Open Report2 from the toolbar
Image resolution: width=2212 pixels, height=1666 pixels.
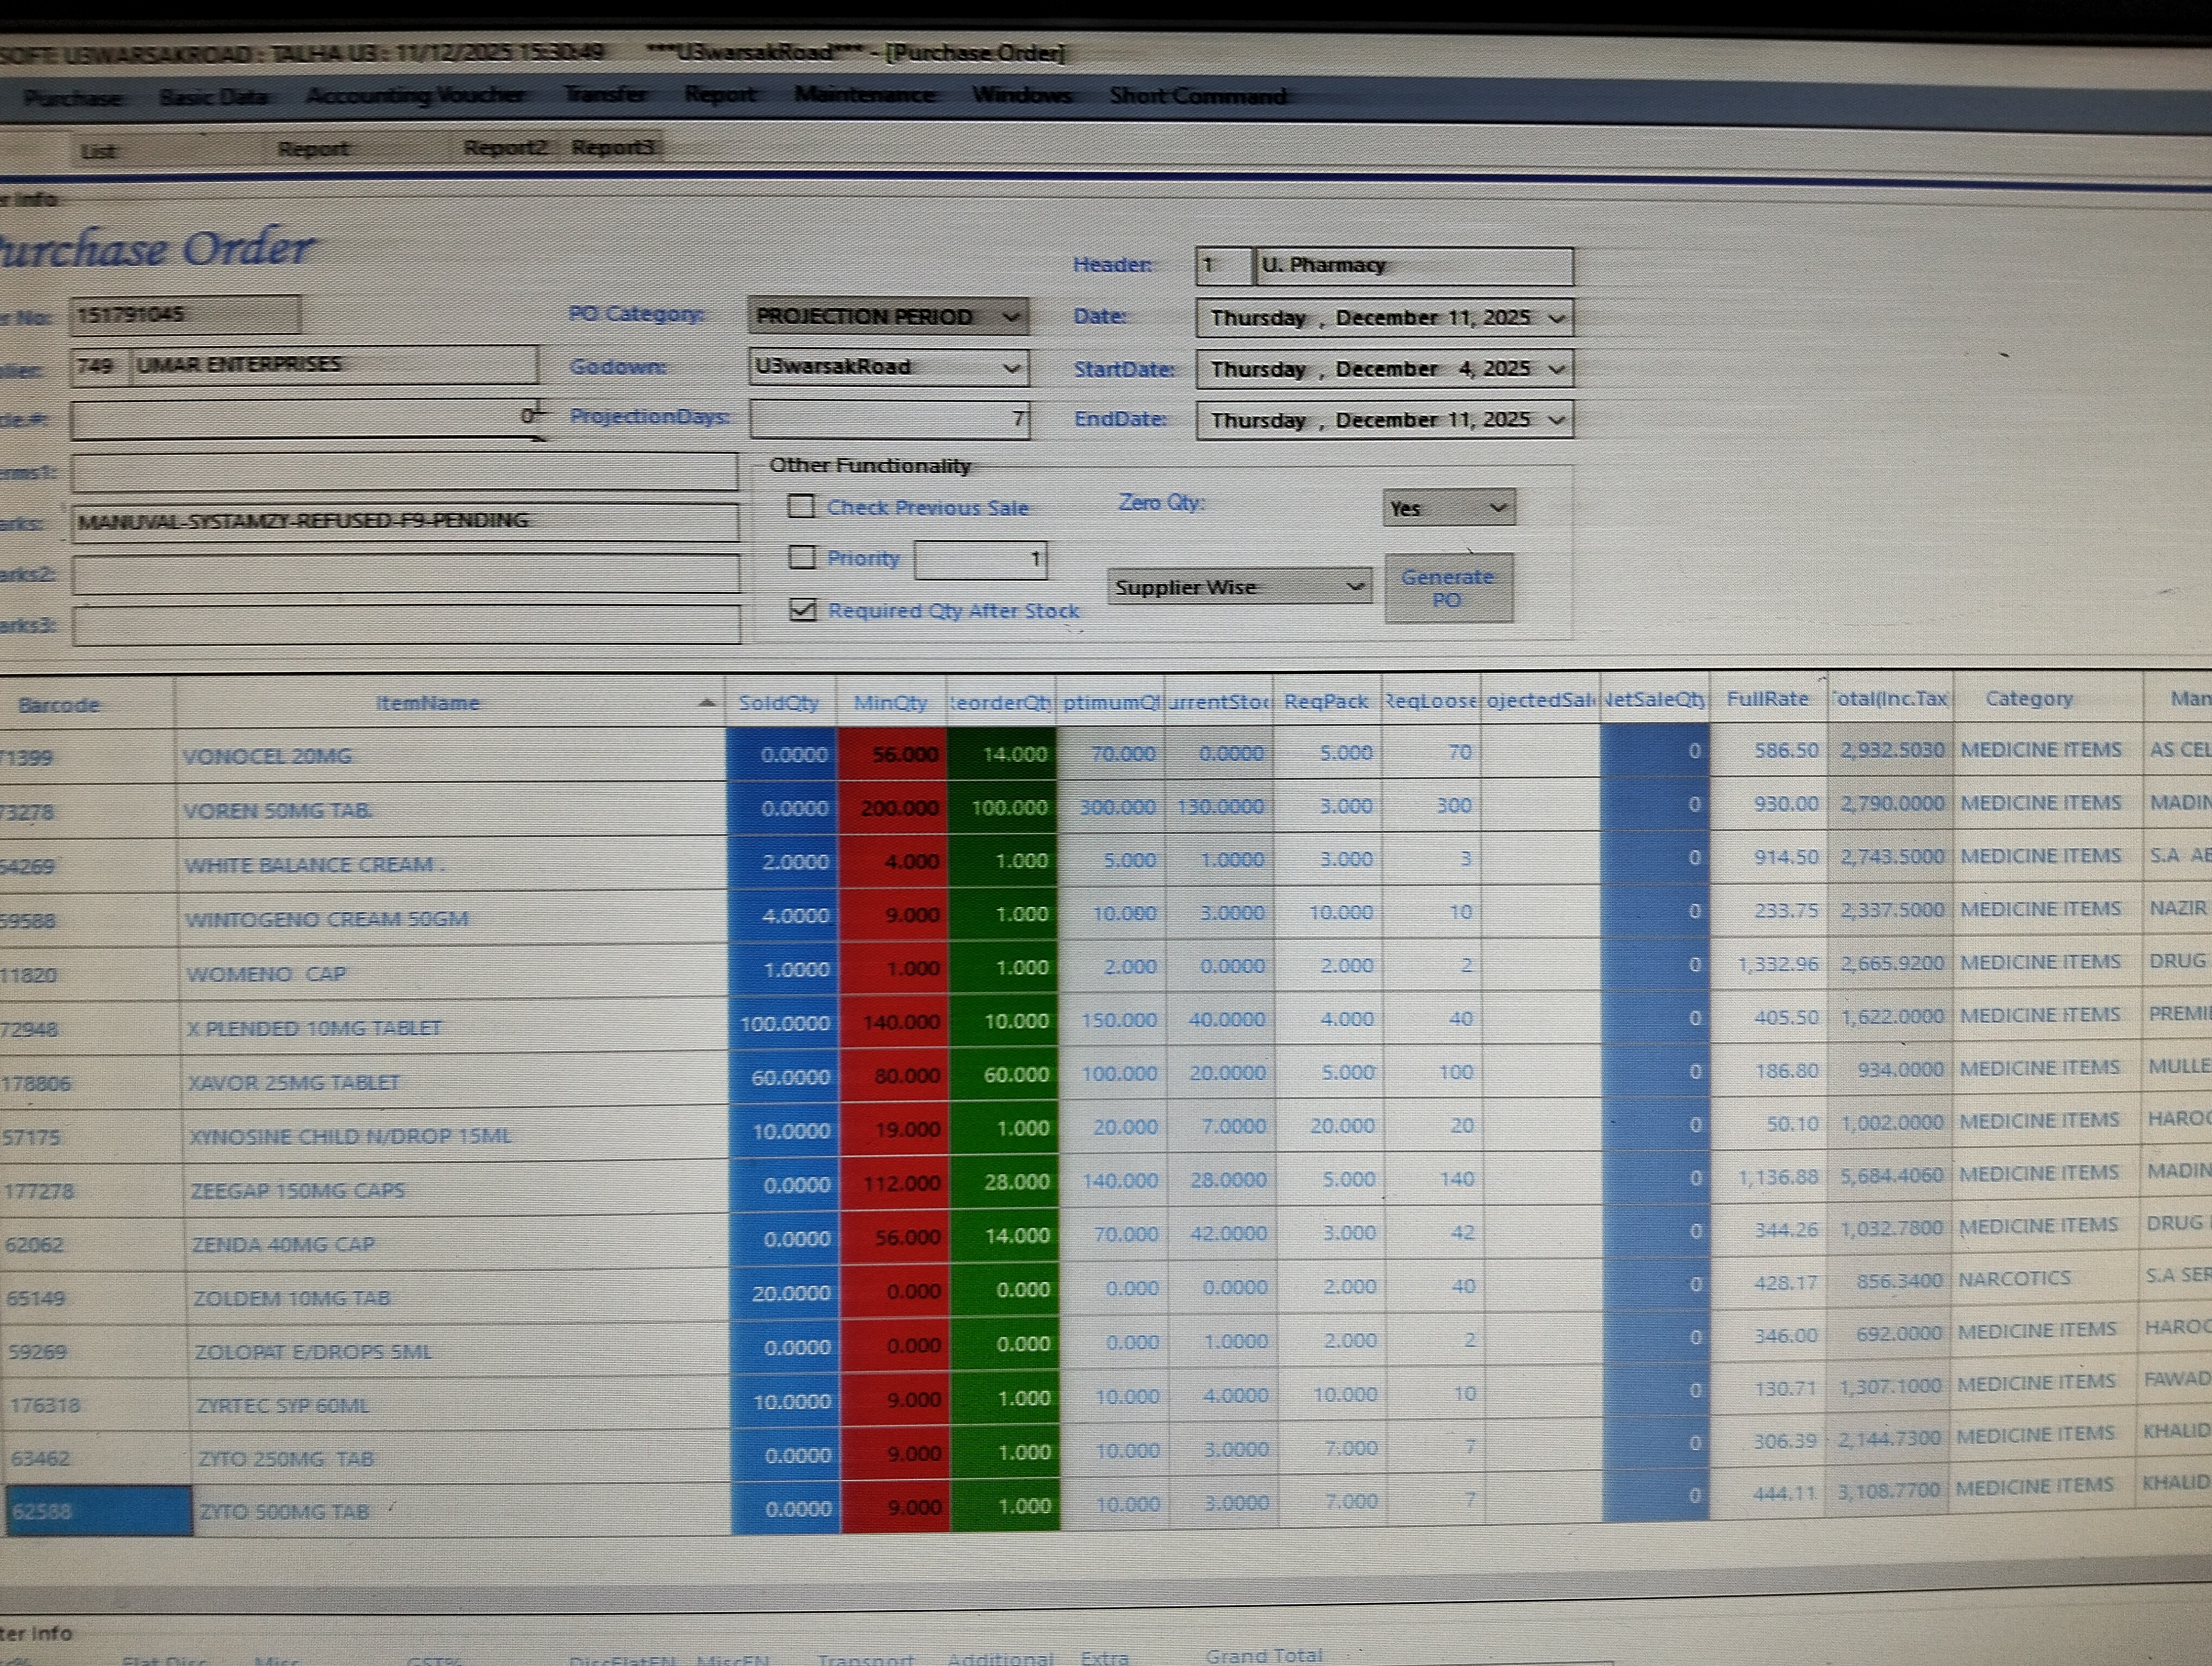coord(505,148)
